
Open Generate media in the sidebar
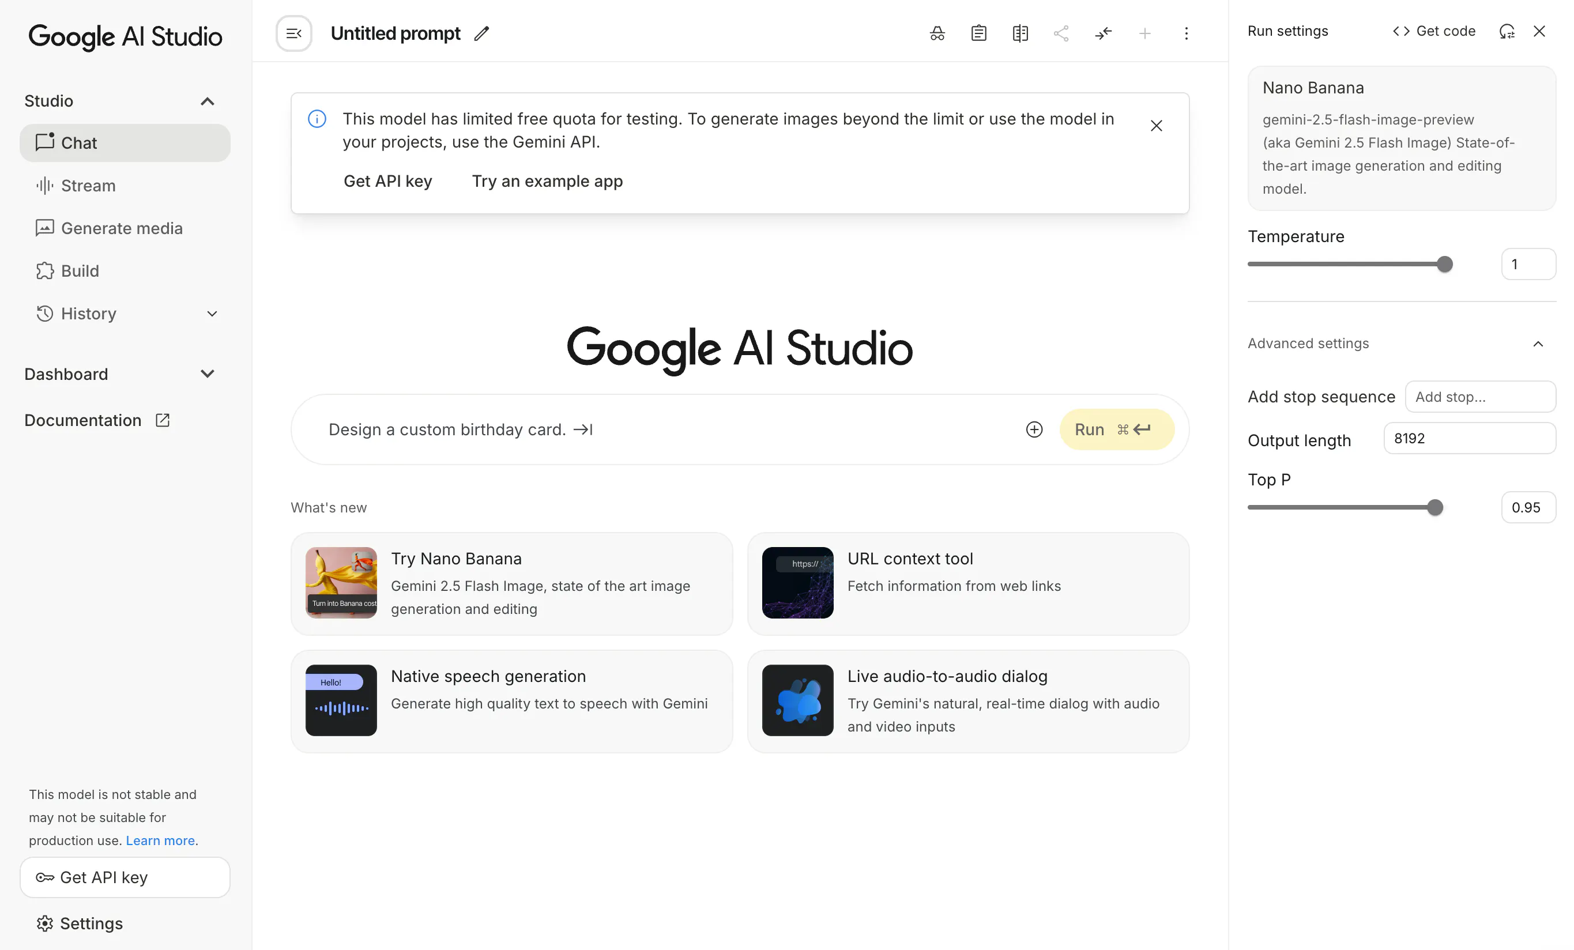click(x=125, y=228)
